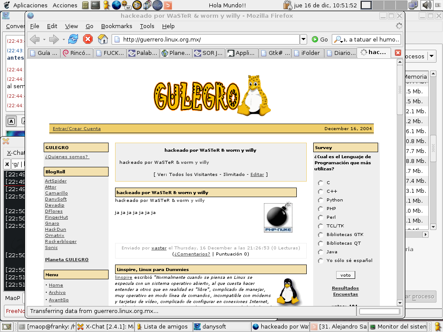The height and width of the screenshot is (332, 443).
Task: Click the URL address field
Action: 206,39
